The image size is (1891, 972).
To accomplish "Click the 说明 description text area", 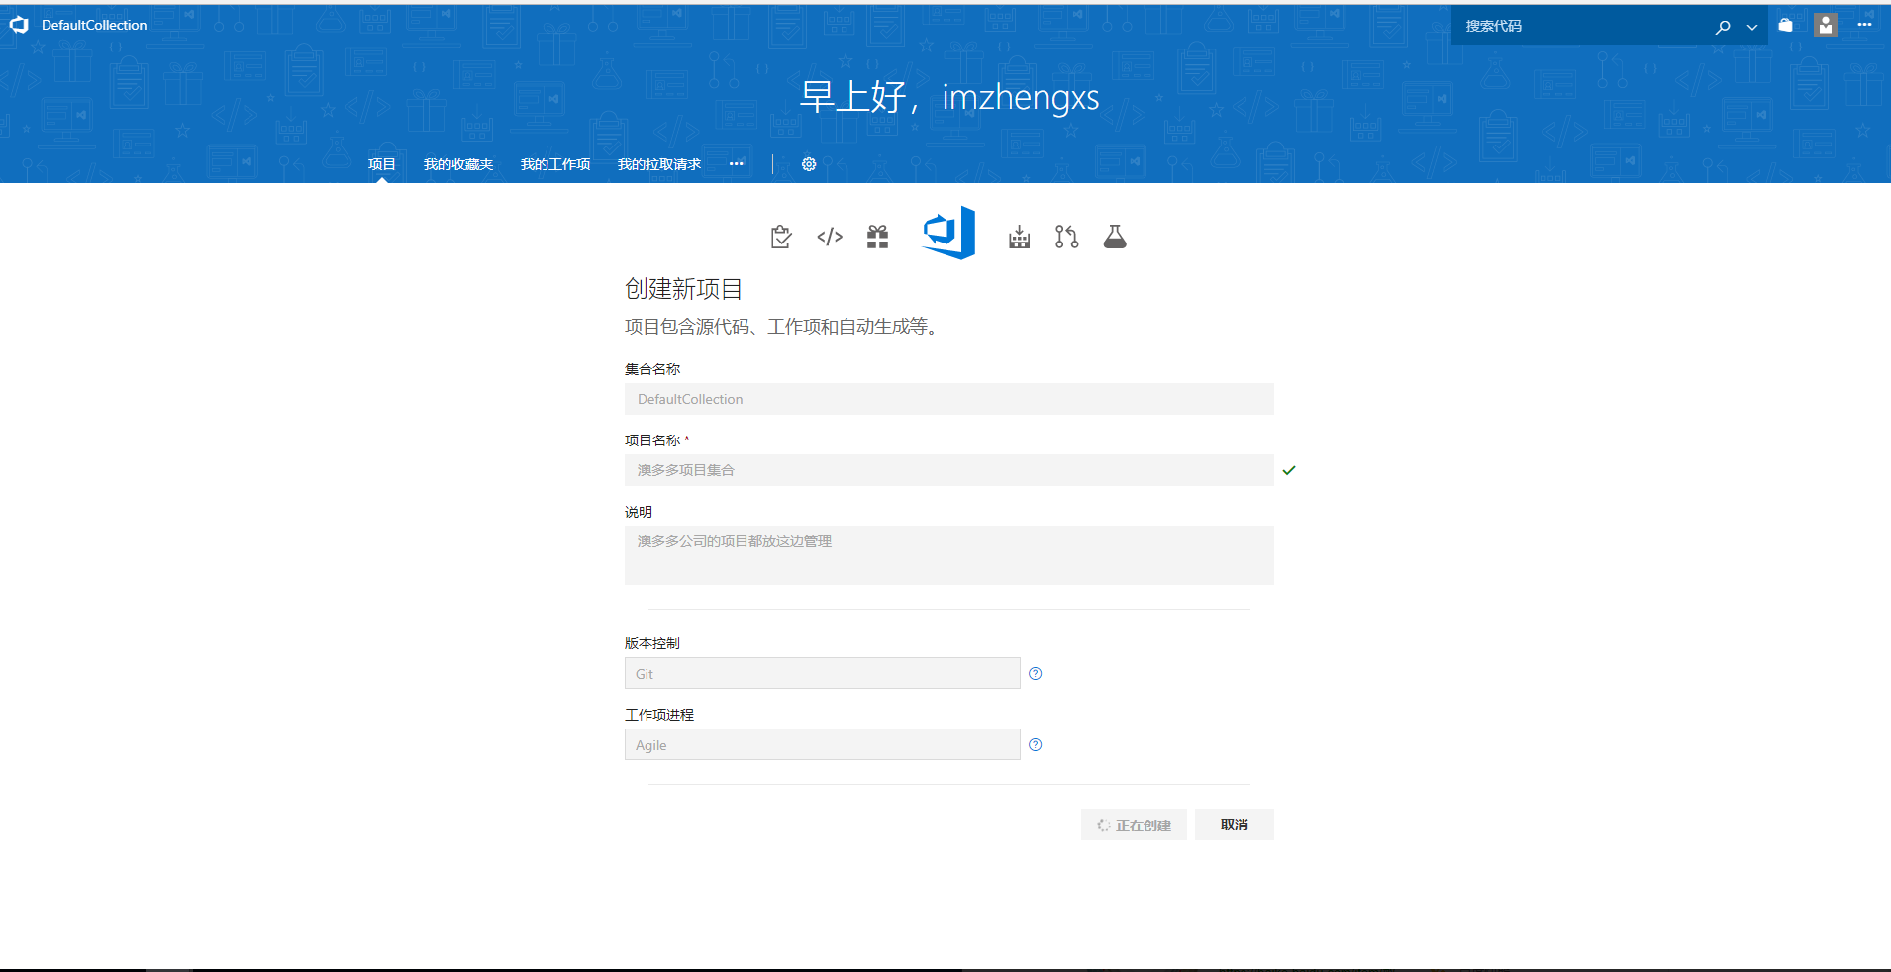I will (x=948, y=555).
